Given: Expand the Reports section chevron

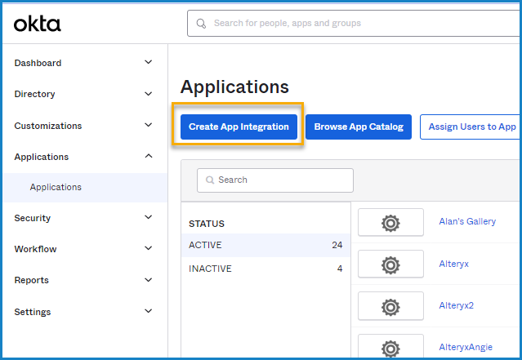Looking at the screenshot, I should (149, 280).
